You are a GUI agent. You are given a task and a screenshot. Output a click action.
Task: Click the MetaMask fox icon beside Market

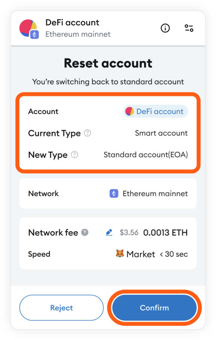pos(120,253)
